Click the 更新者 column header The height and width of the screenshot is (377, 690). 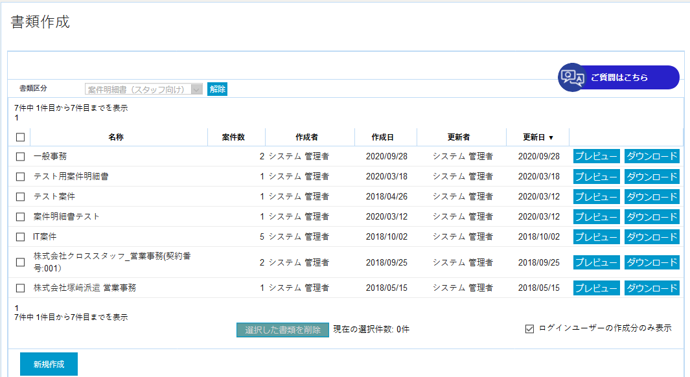tap(459, 137)
